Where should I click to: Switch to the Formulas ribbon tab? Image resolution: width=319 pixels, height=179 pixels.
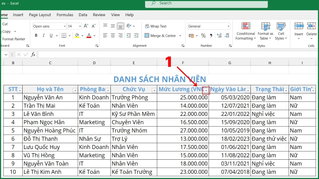pos(65,15)
